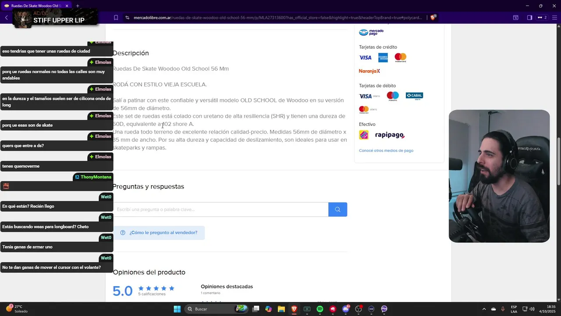Screen dimensions: 561x316
Task: Click '¿Cómo le pregunto al vendedor?' button
Action: tap(159, 233)
